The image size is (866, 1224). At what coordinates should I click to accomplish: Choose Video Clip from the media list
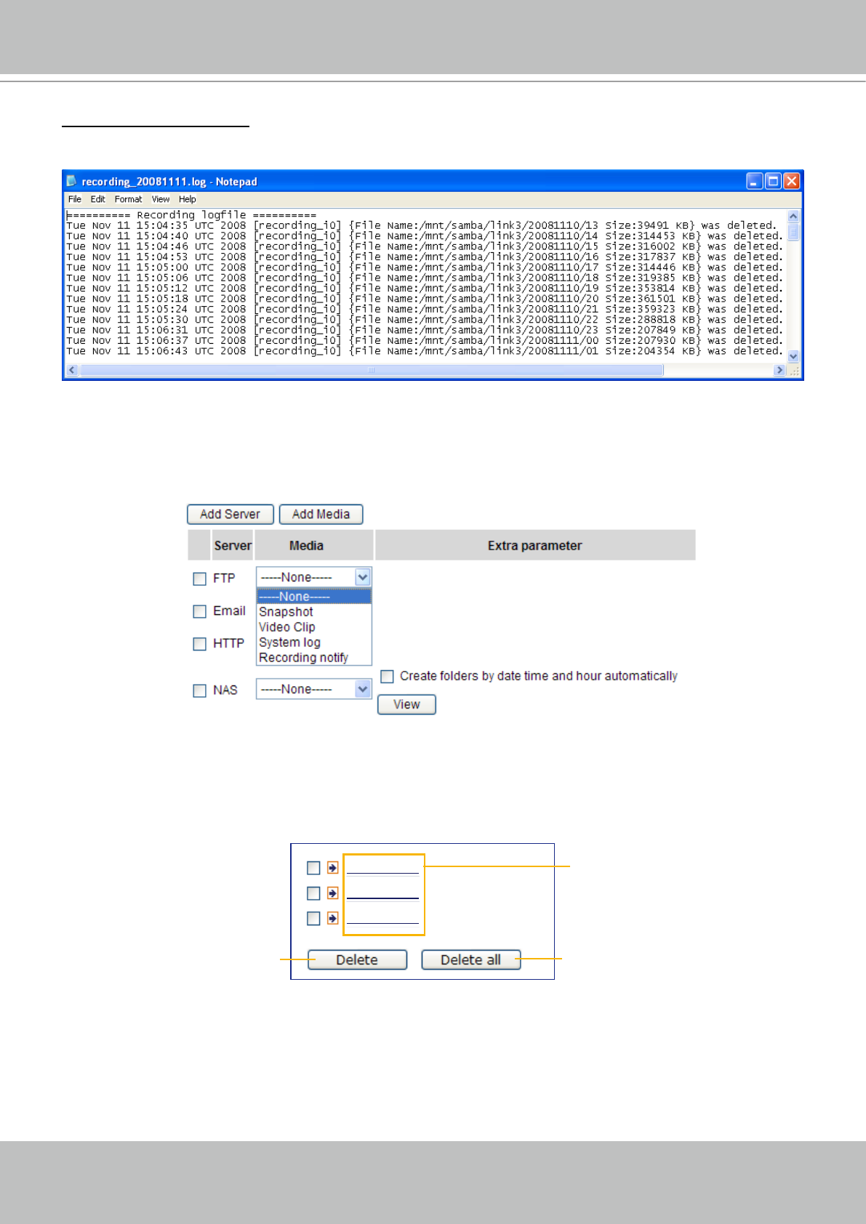314,627
